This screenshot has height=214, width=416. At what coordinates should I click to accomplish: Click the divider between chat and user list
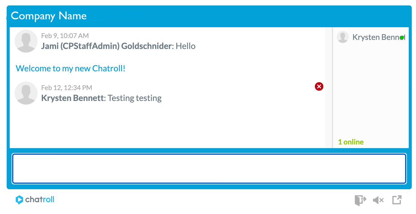332,88
